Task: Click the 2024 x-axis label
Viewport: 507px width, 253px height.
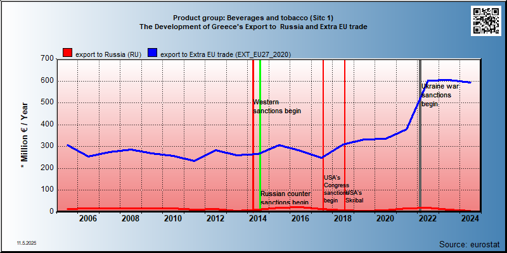Action: [470, 218]
